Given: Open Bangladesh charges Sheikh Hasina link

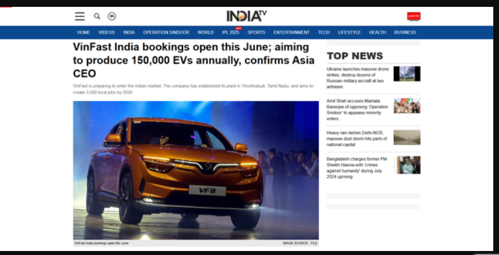Looking at the screenshot, I should pos(357,168).
